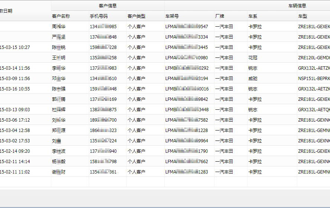Select the 威驰 car series cell
The width and height of the screenshot is (330, 208).
pos(253,79)
